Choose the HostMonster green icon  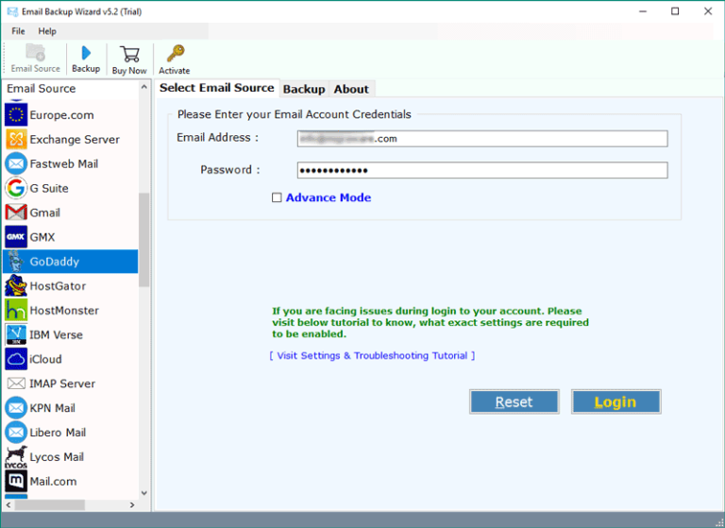click(16, 311)
